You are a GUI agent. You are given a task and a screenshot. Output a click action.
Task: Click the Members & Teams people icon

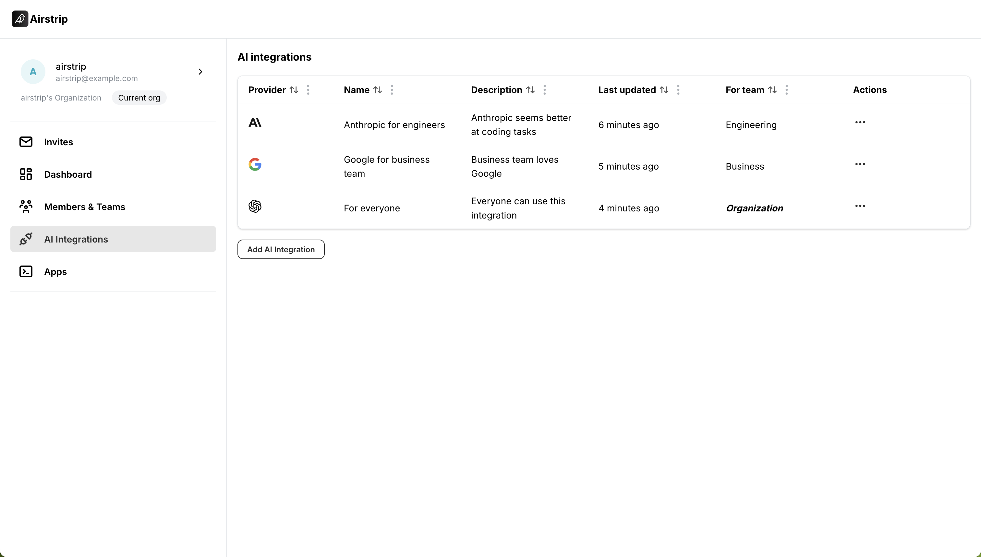click(x=26, y=207)
